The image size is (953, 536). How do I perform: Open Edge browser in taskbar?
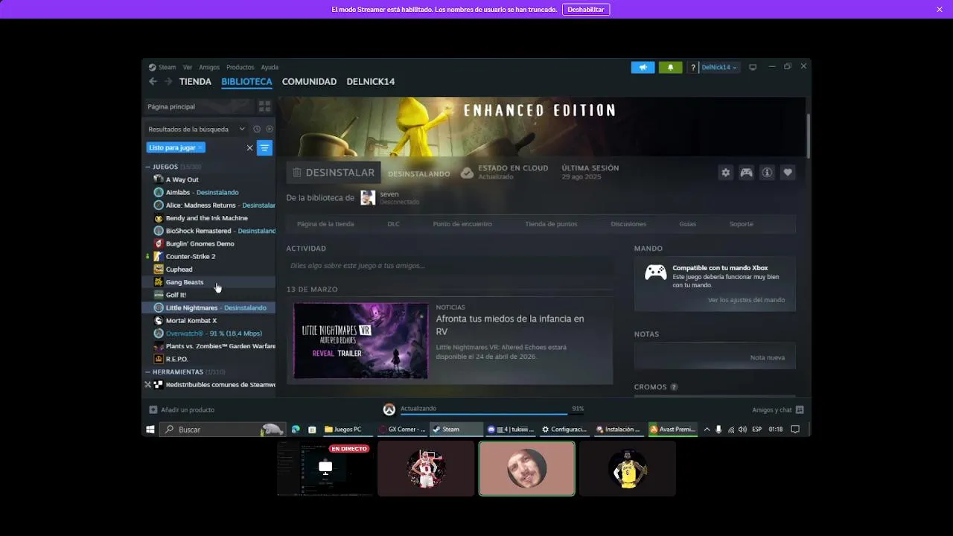(x=296, y=430)
